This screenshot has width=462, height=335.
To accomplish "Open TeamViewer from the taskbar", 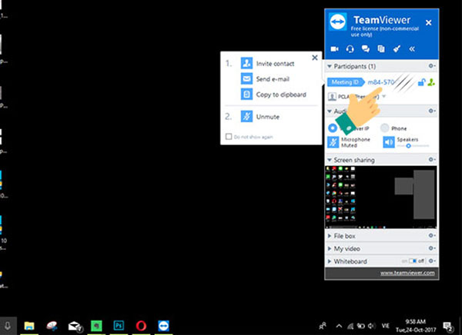I will click(163, 326).
